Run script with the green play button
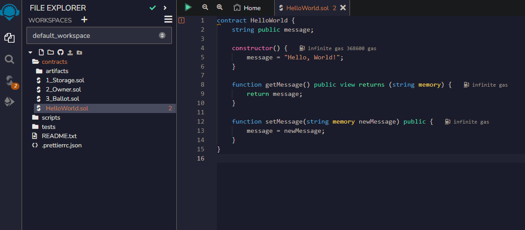This screenshot has width=525, height=230. pyautogui.click(x=188, y=7)
